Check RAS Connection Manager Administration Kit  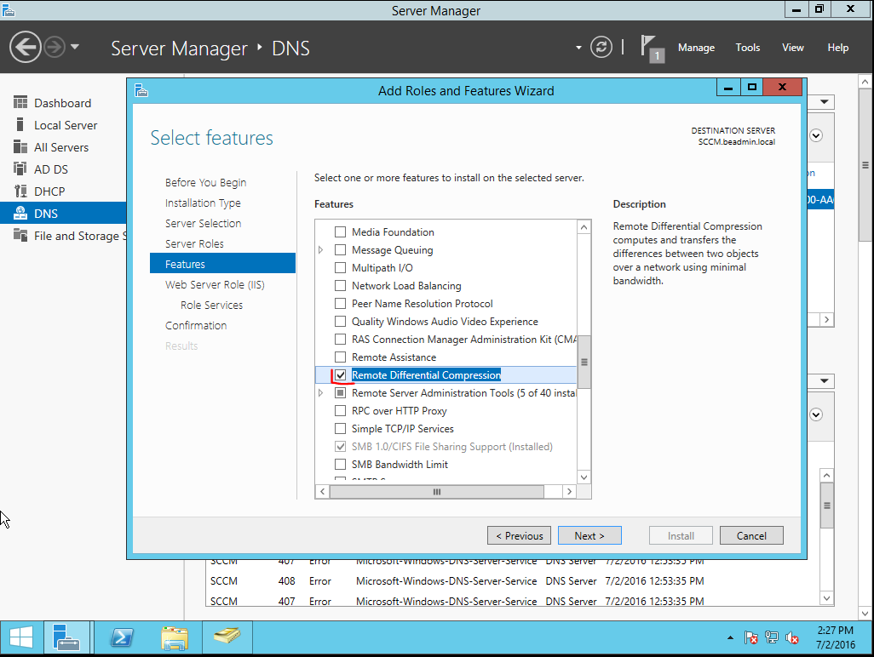[x=340, y=339]
